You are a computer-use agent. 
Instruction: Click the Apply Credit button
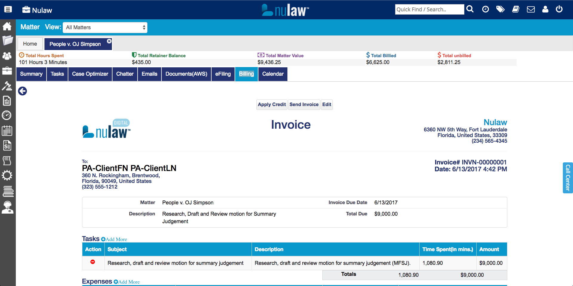tap(272, 105)
